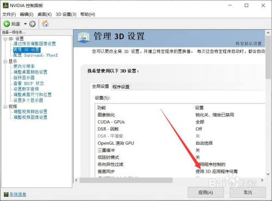
Task: Click the 全部 value for CUDA GPUs
Action: click(x=200, y=122)
